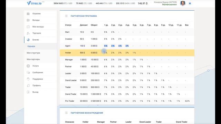Click the menu icon beside Партнерские вознаграждения

pos(66,113)
